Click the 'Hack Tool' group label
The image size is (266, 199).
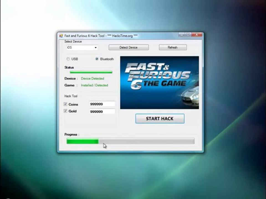click(x=71, y=96)
